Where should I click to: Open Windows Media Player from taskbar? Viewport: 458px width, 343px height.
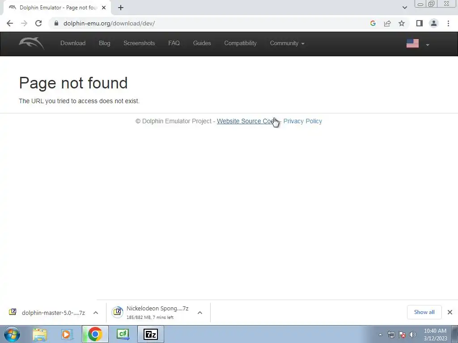tap(67, 335)
